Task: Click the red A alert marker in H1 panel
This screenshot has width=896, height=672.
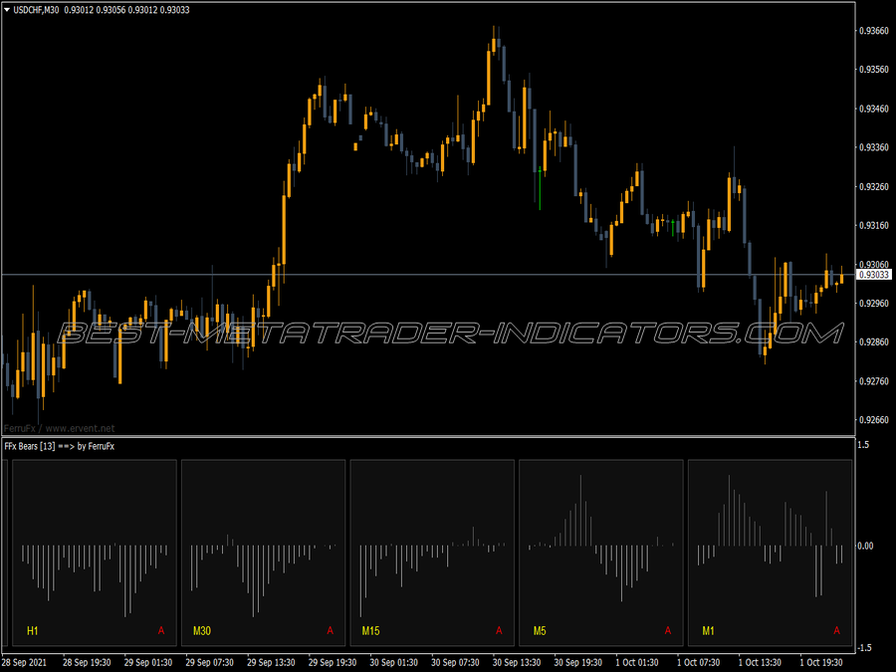Action: [161, 631]
